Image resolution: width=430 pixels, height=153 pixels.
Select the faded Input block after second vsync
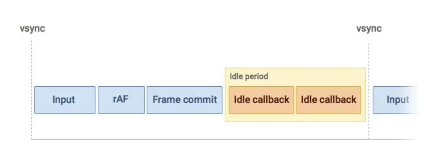396,100
